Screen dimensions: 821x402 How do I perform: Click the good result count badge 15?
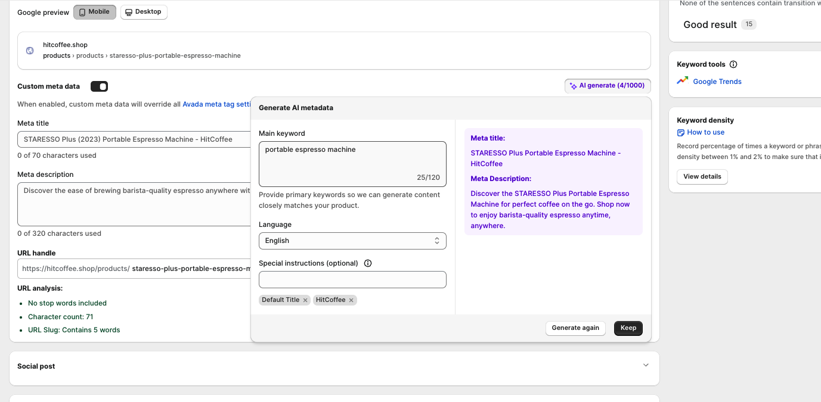click(749, 24)
